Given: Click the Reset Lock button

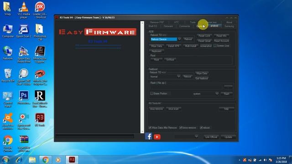Looking at the screenshot, I should click(x=204, y=36).
